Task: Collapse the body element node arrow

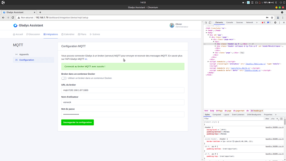Action: [206, 33]
